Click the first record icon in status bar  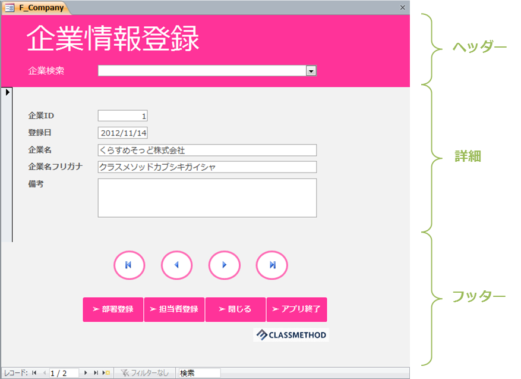(x=33, y=372)
